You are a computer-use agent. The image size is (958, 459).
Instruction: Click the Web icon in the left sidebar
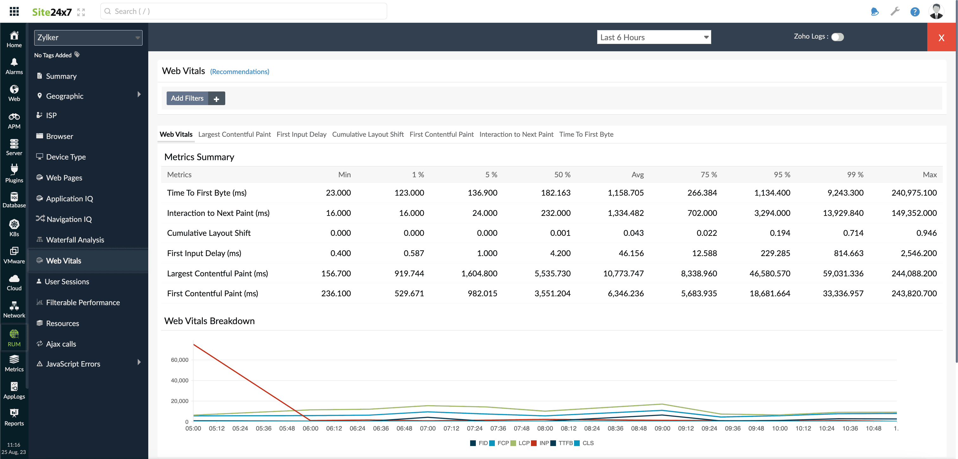tap(13, 93)
